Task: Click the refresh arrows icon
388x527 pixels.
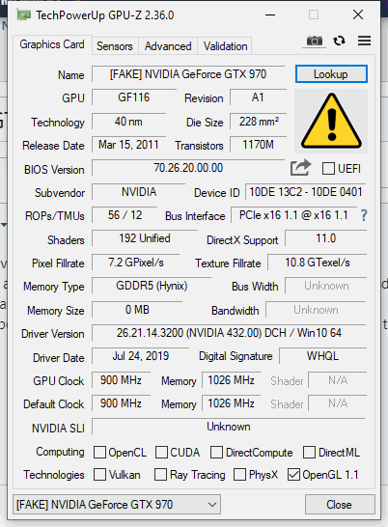Action: (339, 41)
